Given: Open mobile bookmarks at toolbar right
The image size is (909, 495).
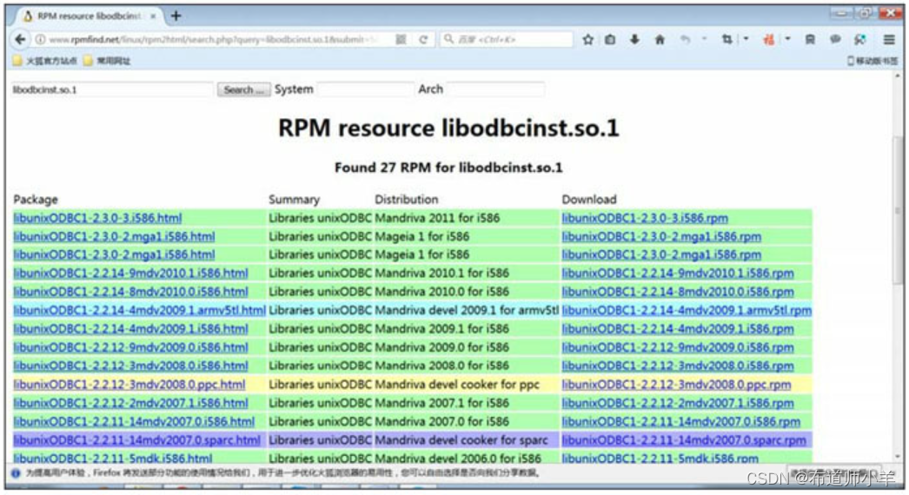Looking at the screenshot, I should pyautogui.click(x=872, y=61).
